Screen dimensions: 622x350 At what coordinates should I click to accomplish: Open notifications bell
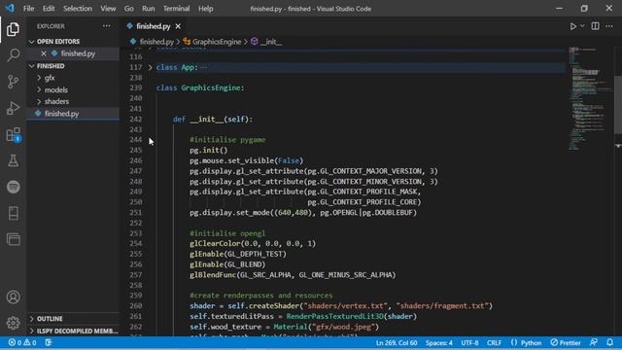click(x=609, y=342)
